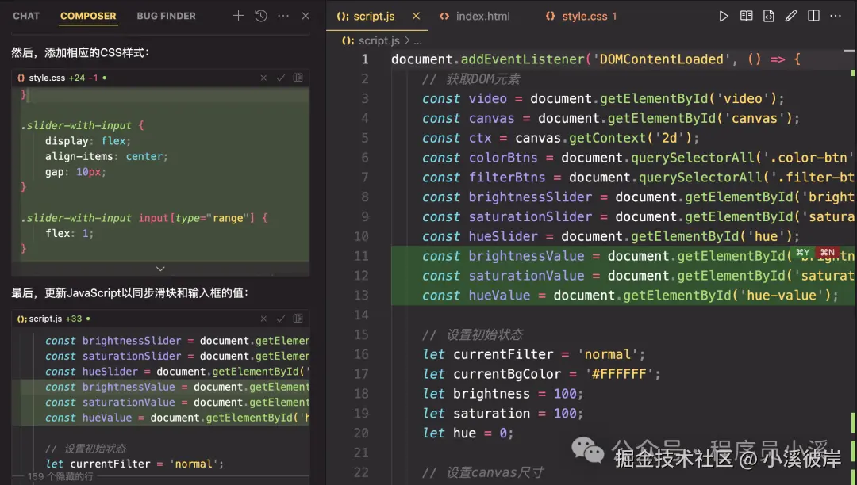Reject script.js changes with X icon
Viewport: 857px width, 485px height.
pyautogui.click(x=263, y=319)
